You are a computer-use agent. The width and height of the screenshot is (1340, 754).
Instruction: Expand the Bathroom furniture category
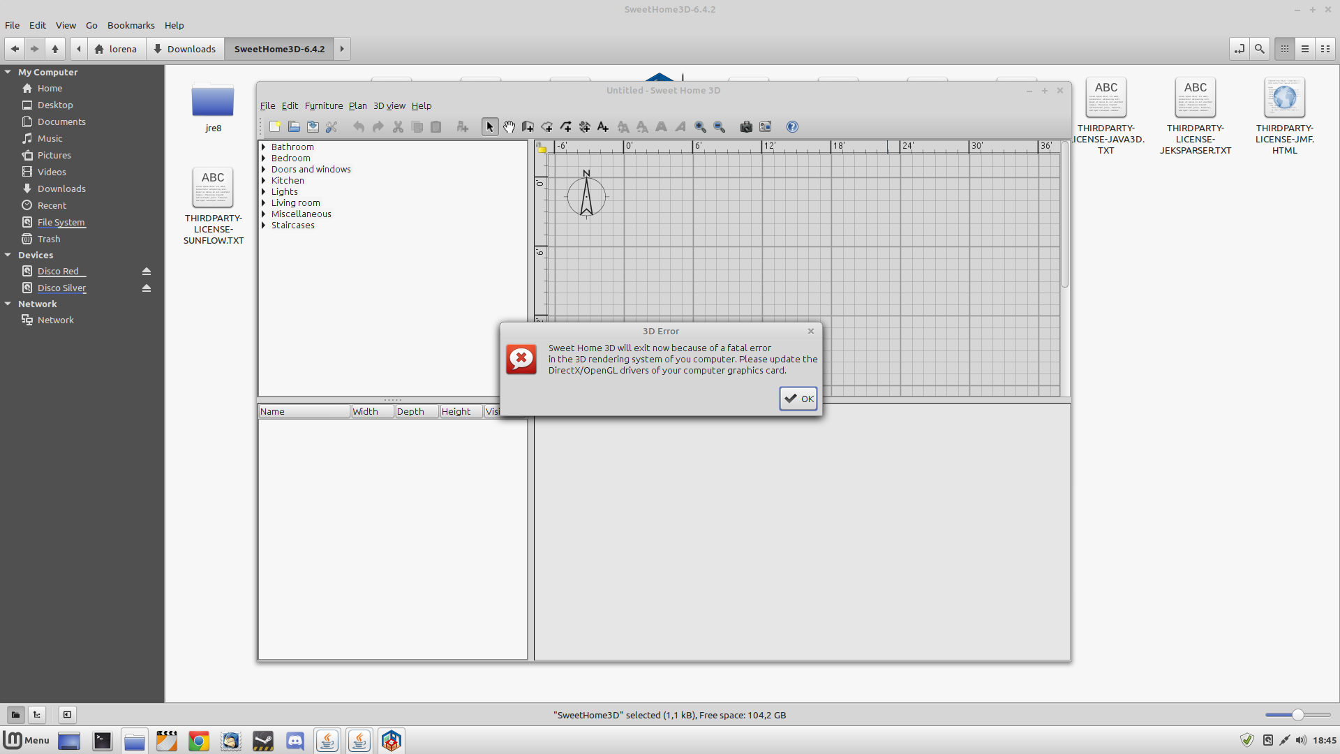coord(264,147)
